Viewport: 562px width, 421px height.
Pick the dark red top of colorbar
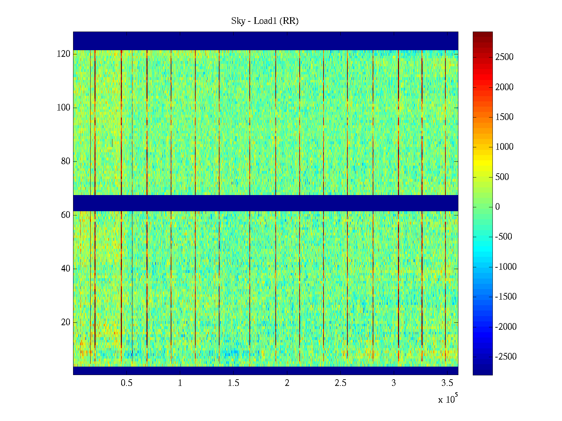[x=483, y=34]
